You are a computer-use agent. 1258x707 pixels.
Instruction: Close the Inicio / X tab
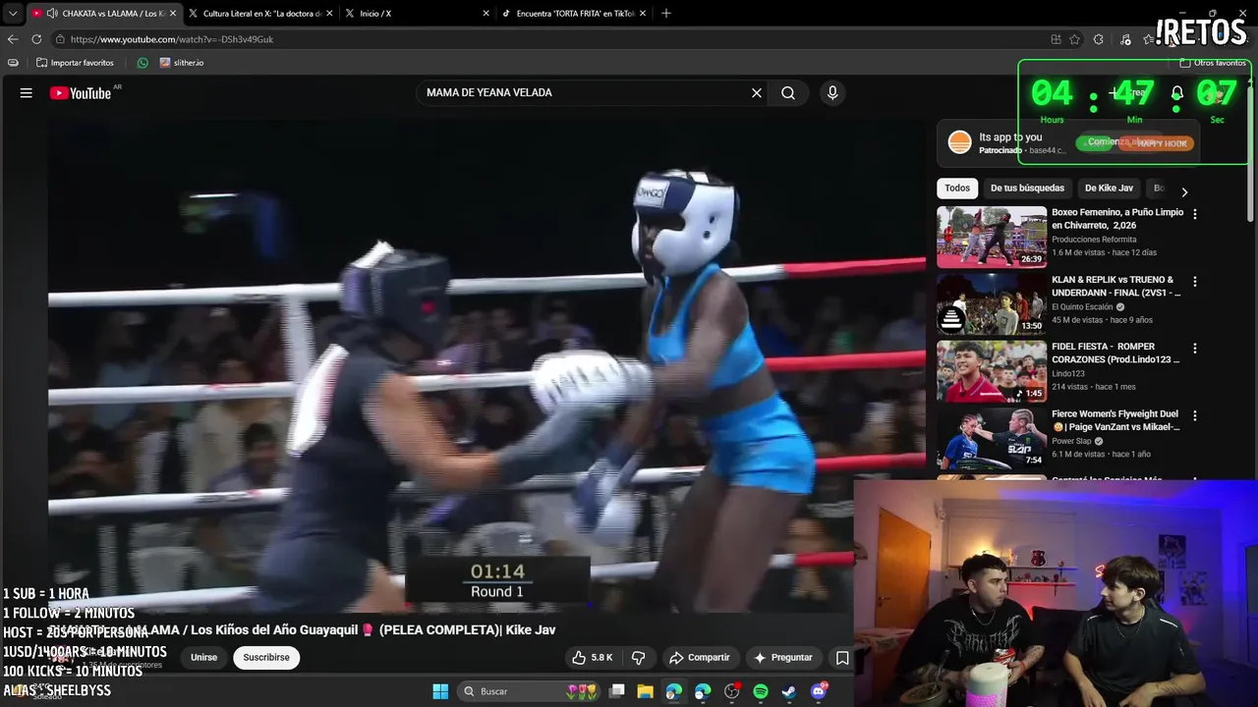tap(486, 13)
